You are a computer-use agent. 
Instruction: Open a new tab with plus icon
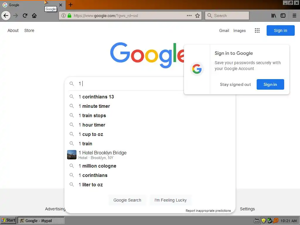point(70,5)
